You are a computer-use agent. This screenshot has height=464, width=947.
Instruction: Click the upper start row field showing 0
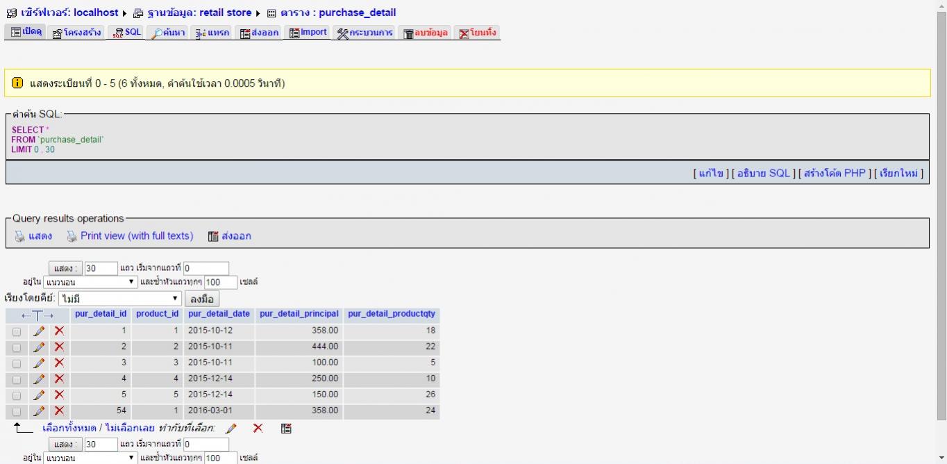(x=206, y=268)
